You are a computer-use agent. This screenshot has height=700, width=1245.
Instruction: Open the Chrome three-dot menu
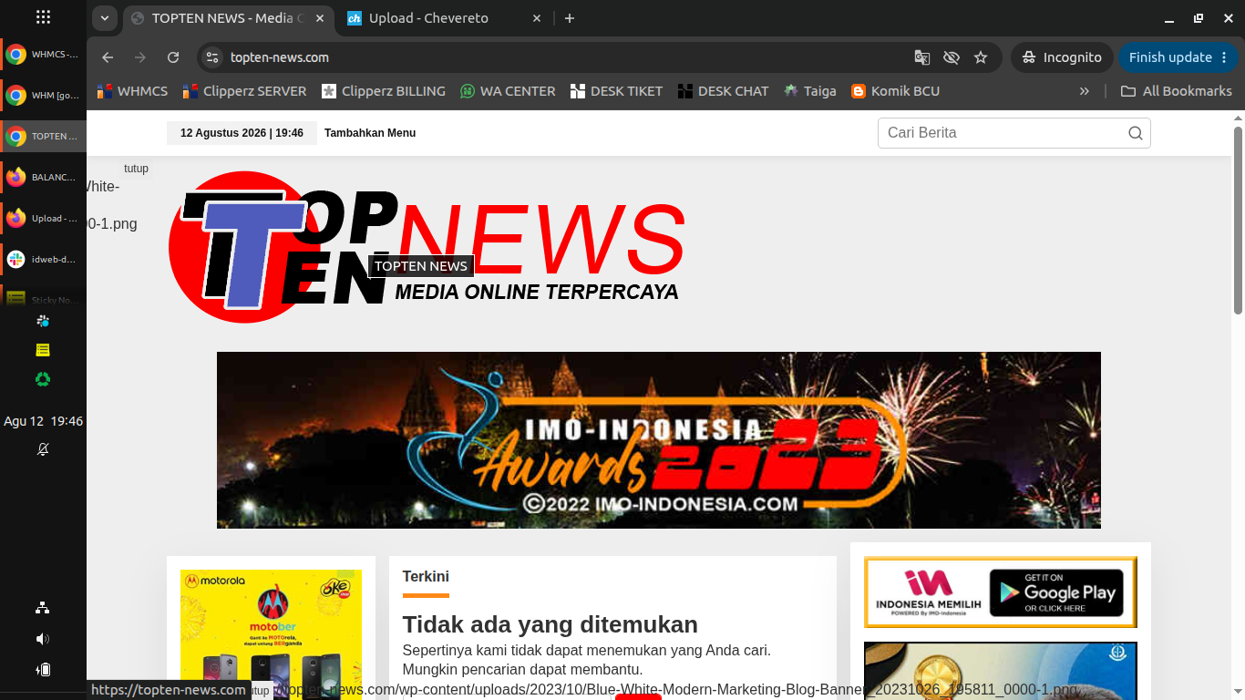(1223, 57)
